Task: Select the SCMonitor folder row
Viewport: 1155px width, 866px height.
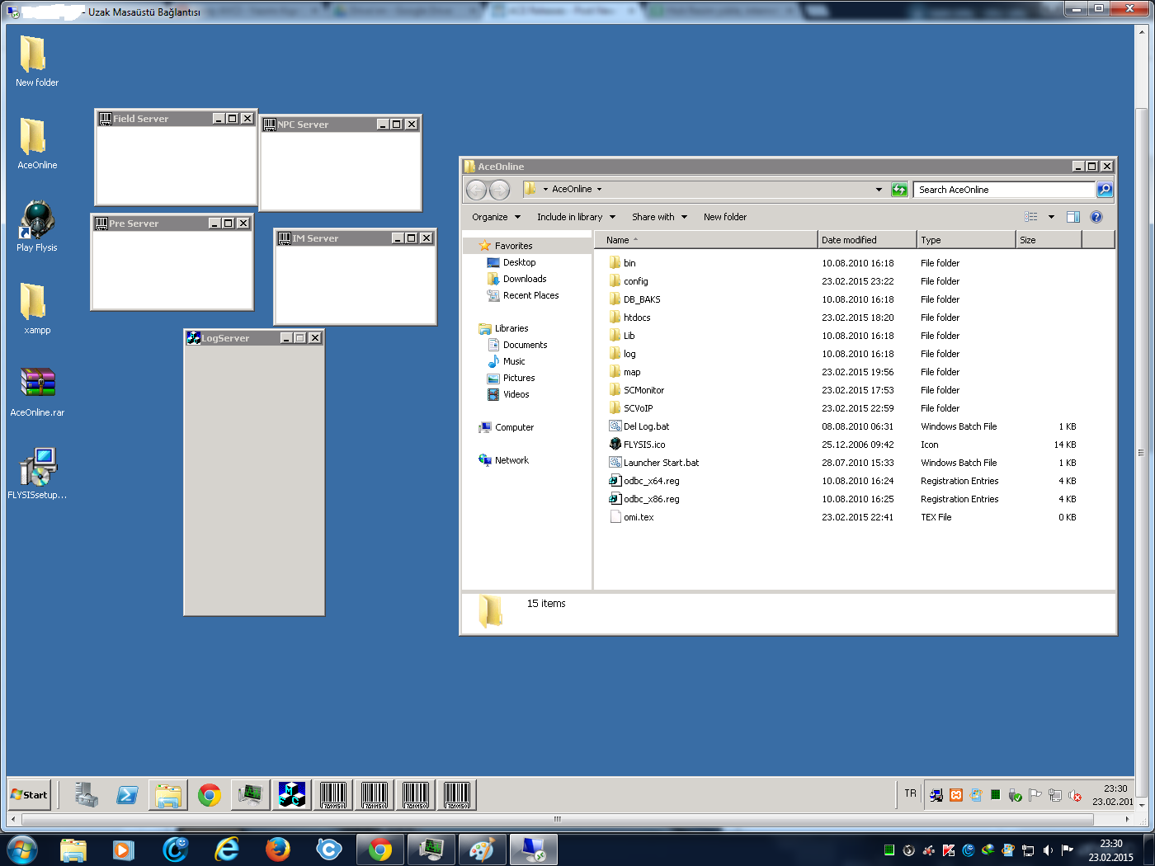Action: coord(841,390)
